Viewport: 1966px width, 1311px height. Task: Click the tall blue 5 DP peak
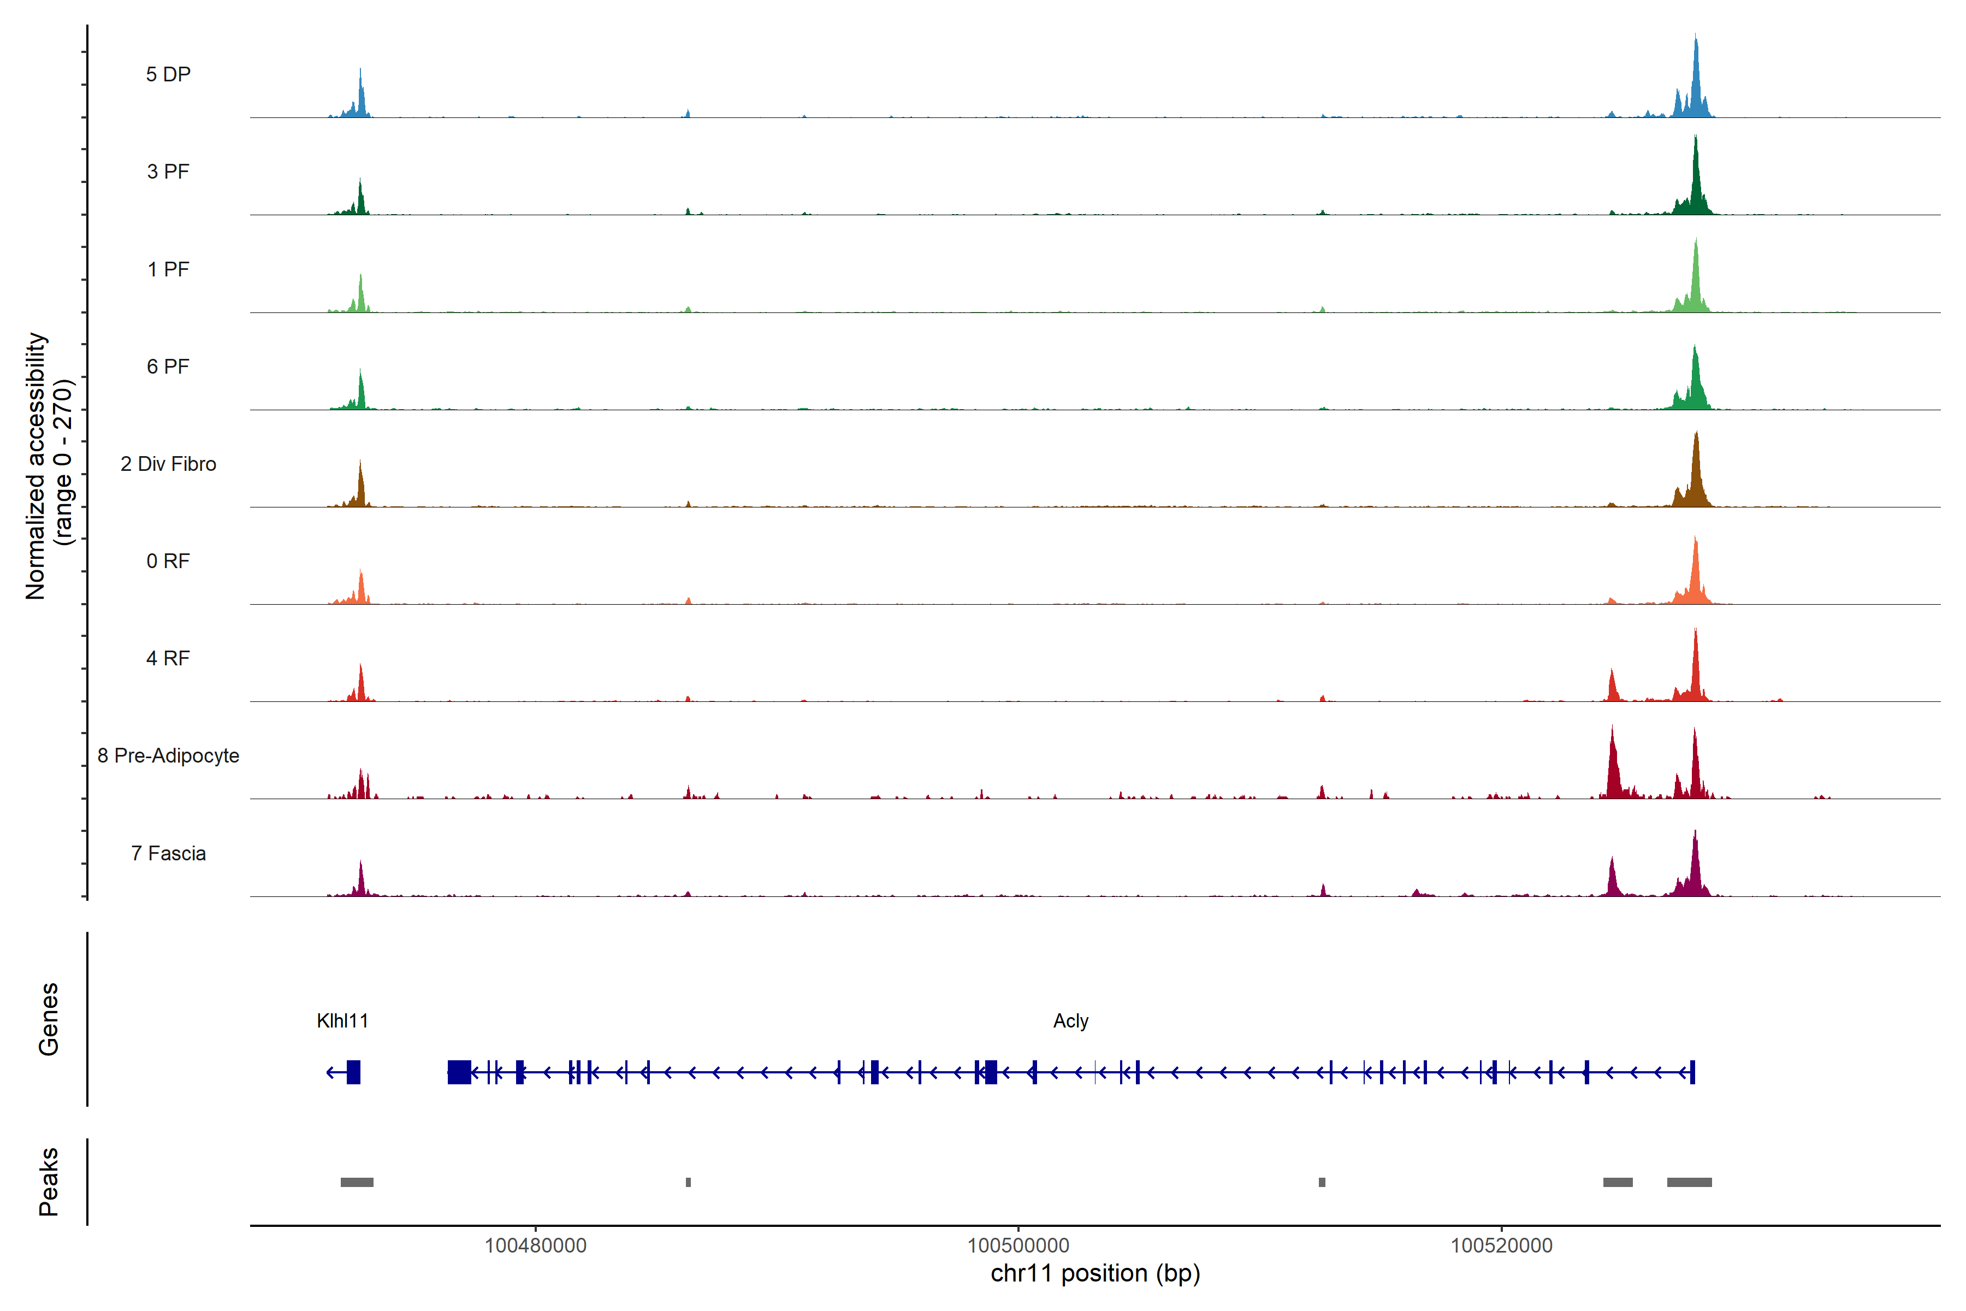pos(1695,84)
